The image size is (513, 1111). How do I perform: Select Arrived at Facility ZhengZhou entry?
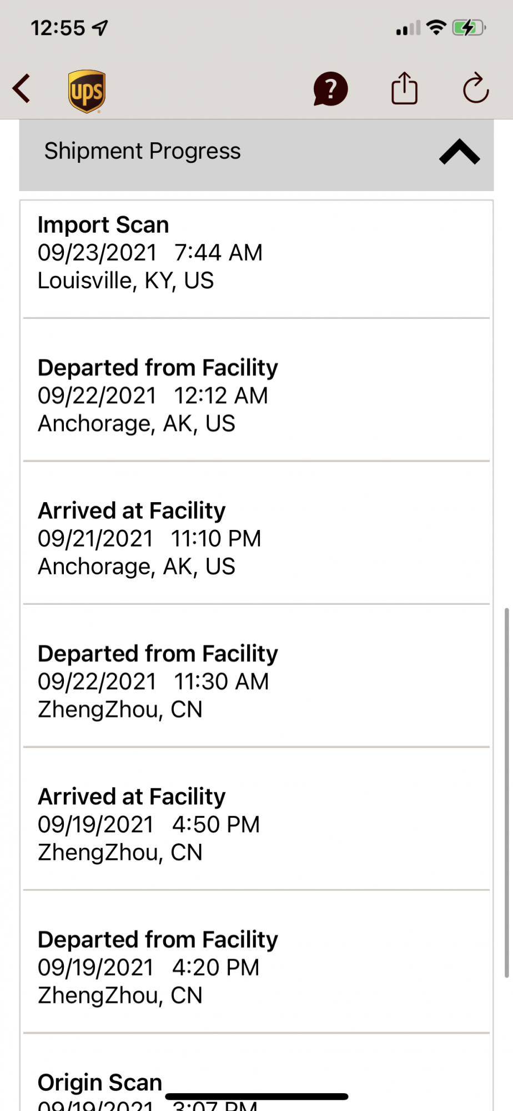[x=256, y=824]
